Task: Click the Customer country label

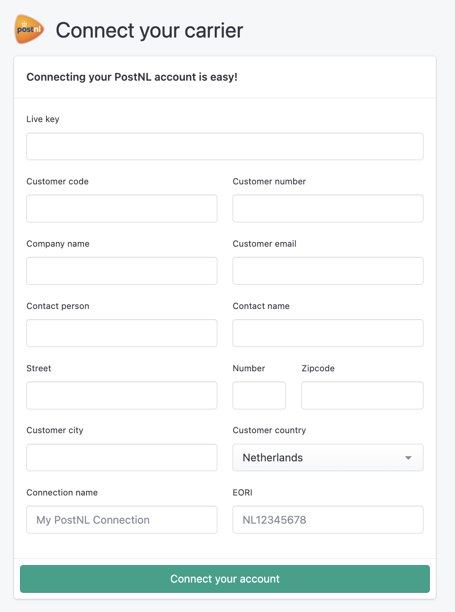Action: coord(269,430)
